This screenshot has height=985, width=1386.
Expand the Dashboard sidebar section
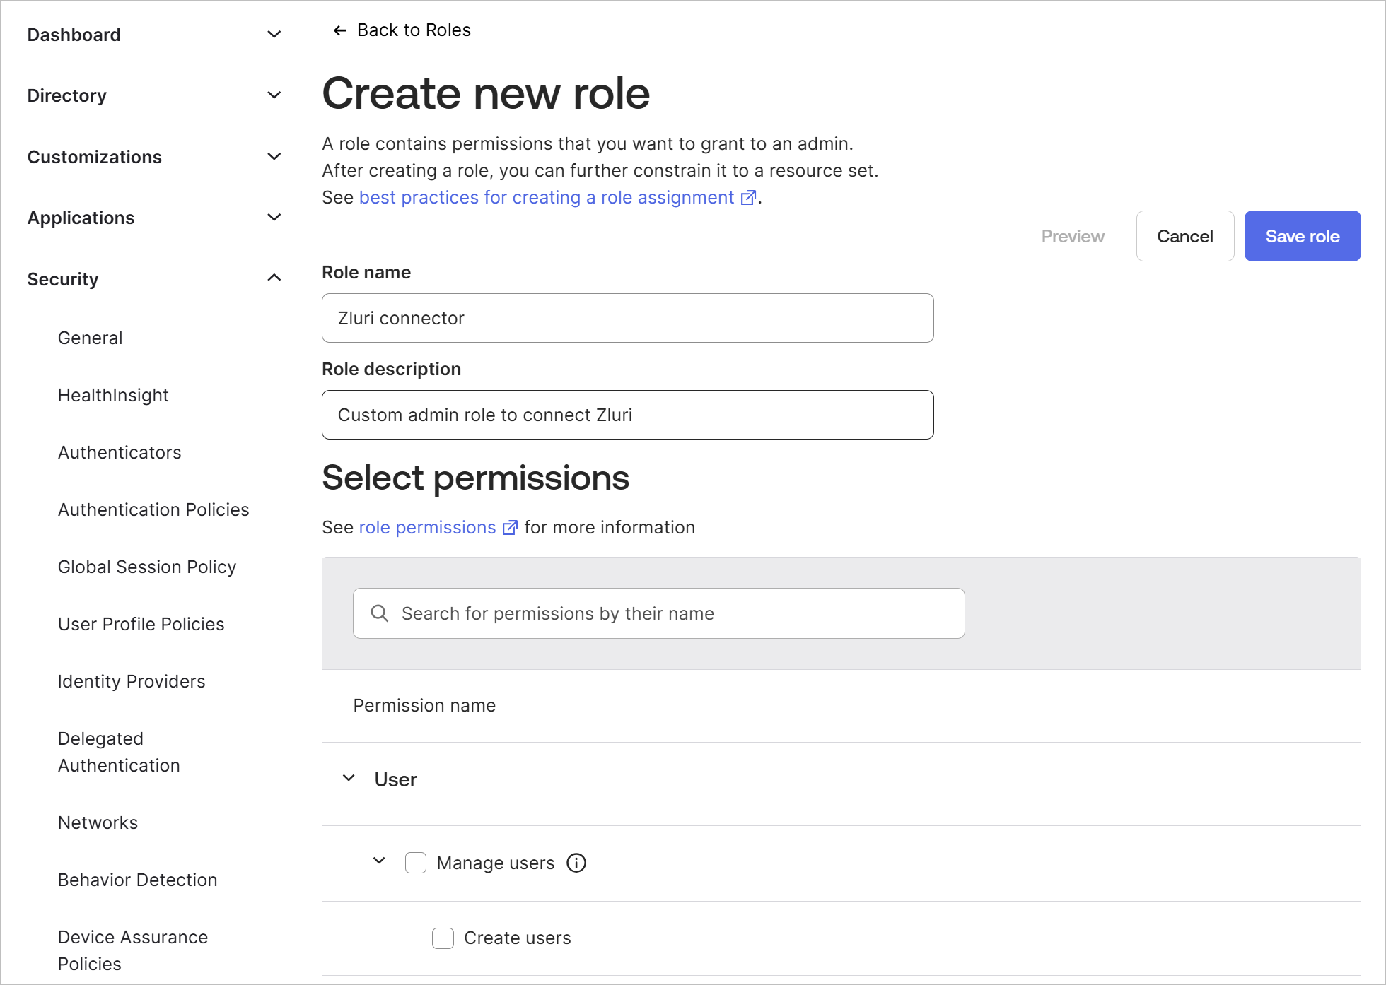click(274, 35)
